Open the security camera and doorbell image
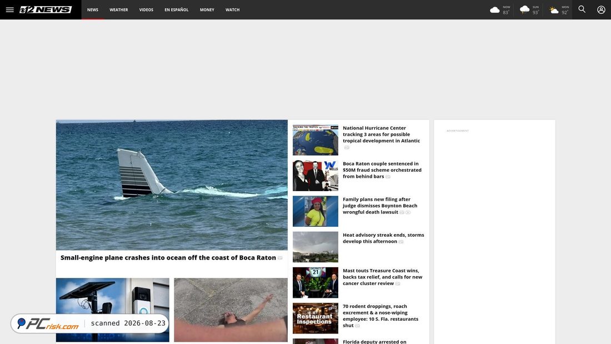This screenshot has width=611, height=344. [x=113, y=310]
